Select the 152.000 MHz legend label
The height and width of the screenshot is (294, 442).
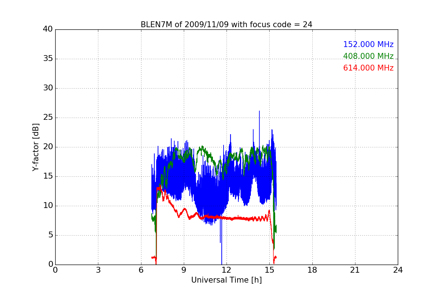coord(368,44)
